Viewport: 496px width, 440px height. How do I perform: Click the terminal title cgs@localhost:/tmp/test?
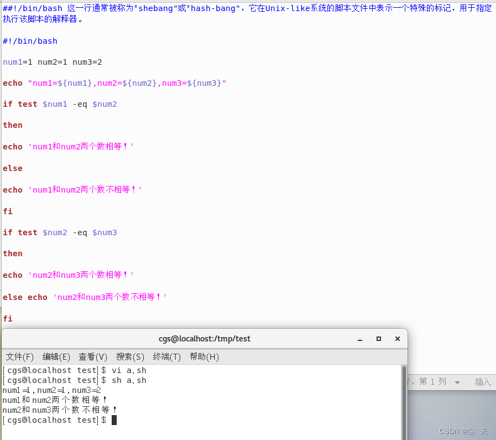[x=205, y=339]
